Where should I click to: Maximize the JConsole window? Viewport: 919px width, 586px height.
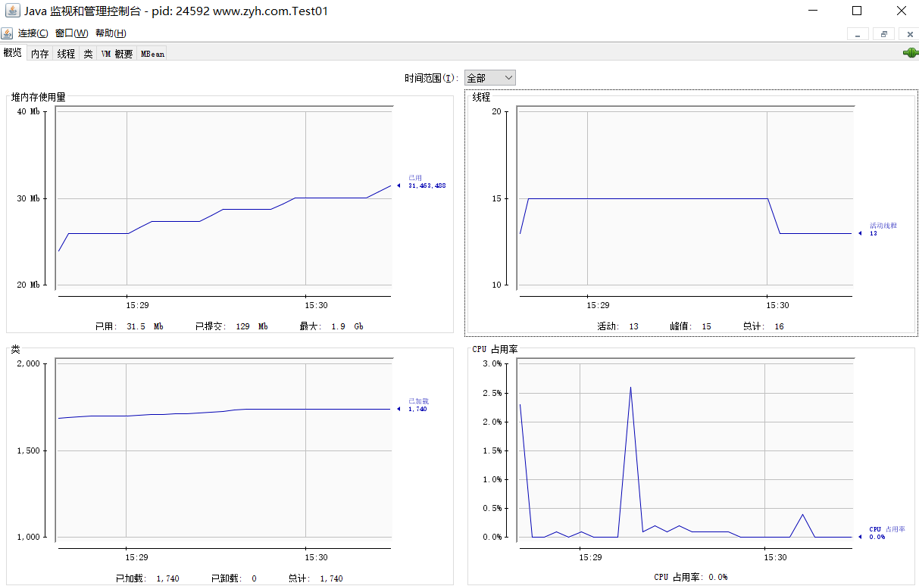point(857,11)
